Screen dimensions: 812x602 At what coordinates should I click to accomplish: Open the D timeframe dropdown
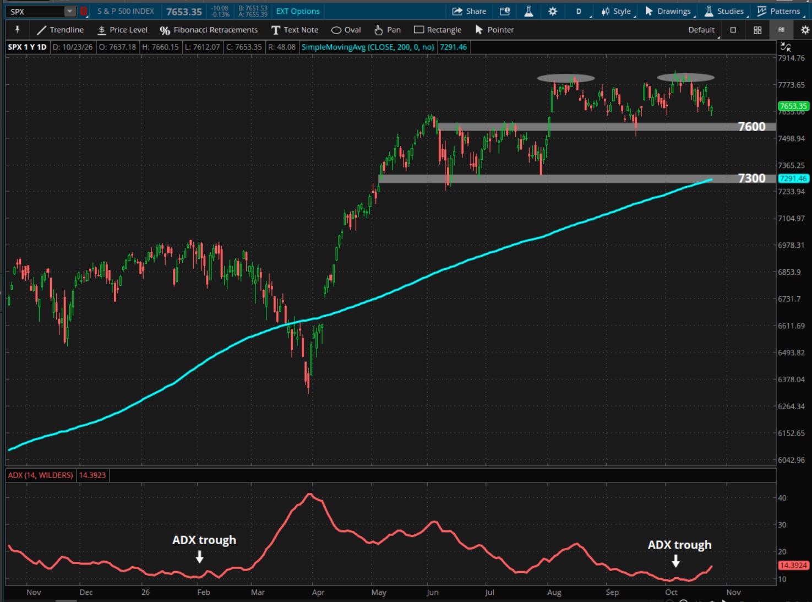(580, 11)
